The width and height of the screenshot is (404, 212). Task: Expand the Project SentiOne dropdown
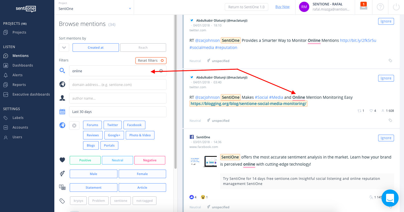click(x=130, y=9)
